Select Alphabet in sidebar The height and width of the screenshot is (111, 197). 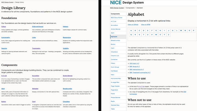[x=118, y=37]
